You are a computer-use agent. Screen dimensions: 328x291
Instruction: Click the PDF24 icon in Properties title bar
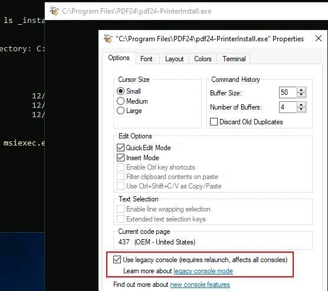coord(108,38)
